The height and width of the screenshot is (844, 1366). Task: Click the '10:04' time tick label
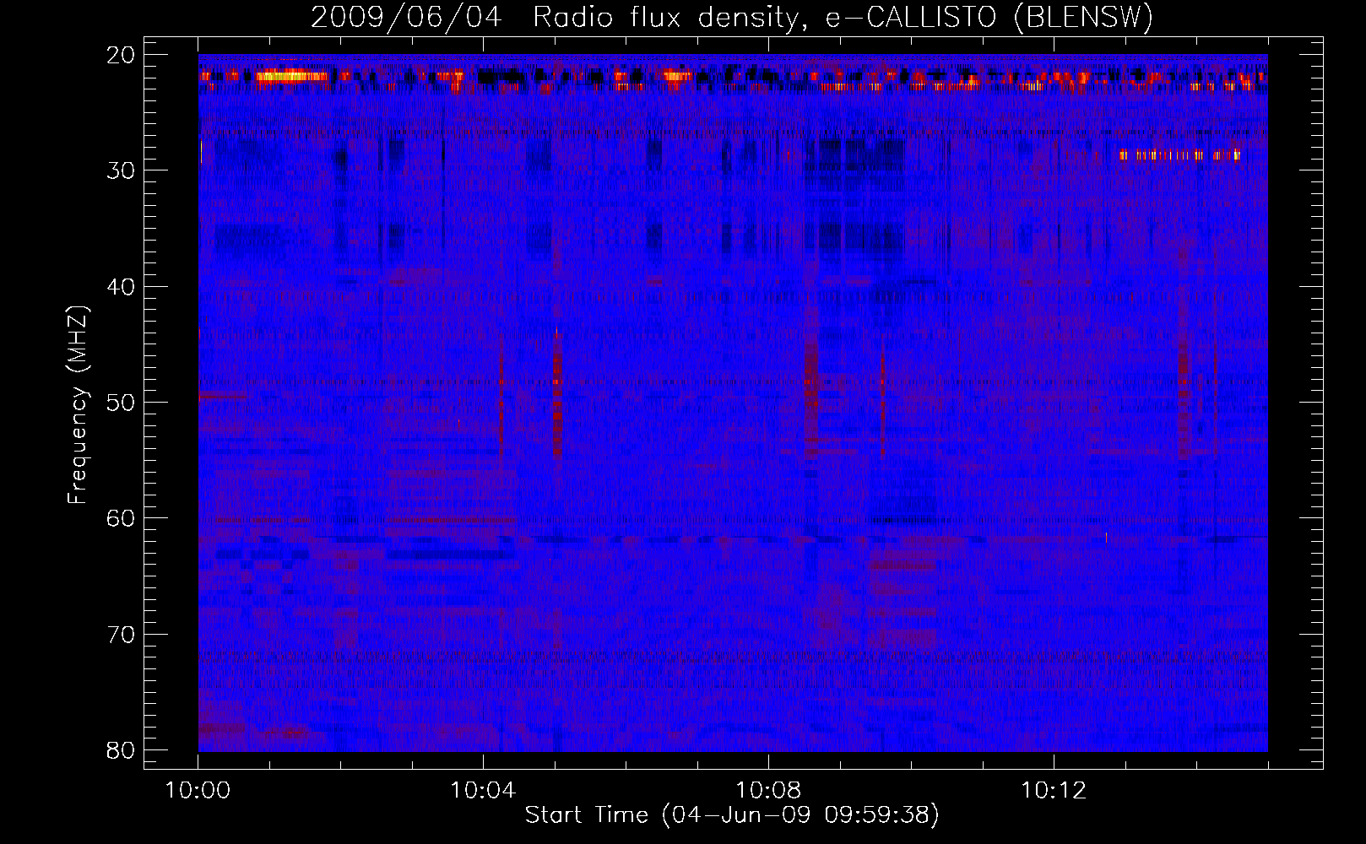click(483, 791)
